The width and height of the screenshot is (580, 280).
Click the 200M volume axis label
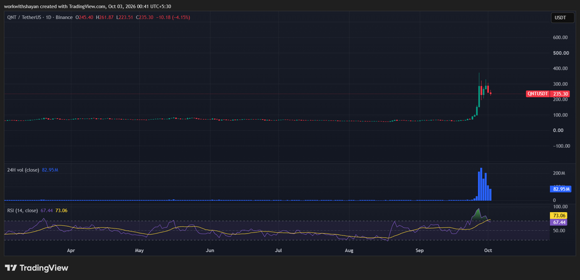(x=559, y=173)
